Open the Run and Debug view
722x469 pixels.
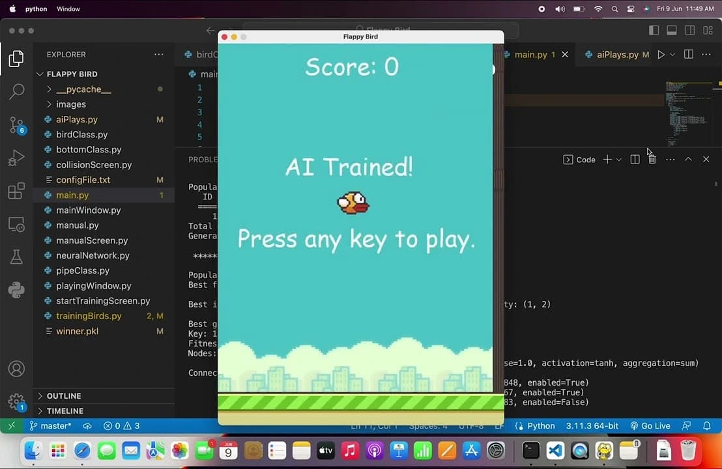pyautogui.click(x=16, y=158)
